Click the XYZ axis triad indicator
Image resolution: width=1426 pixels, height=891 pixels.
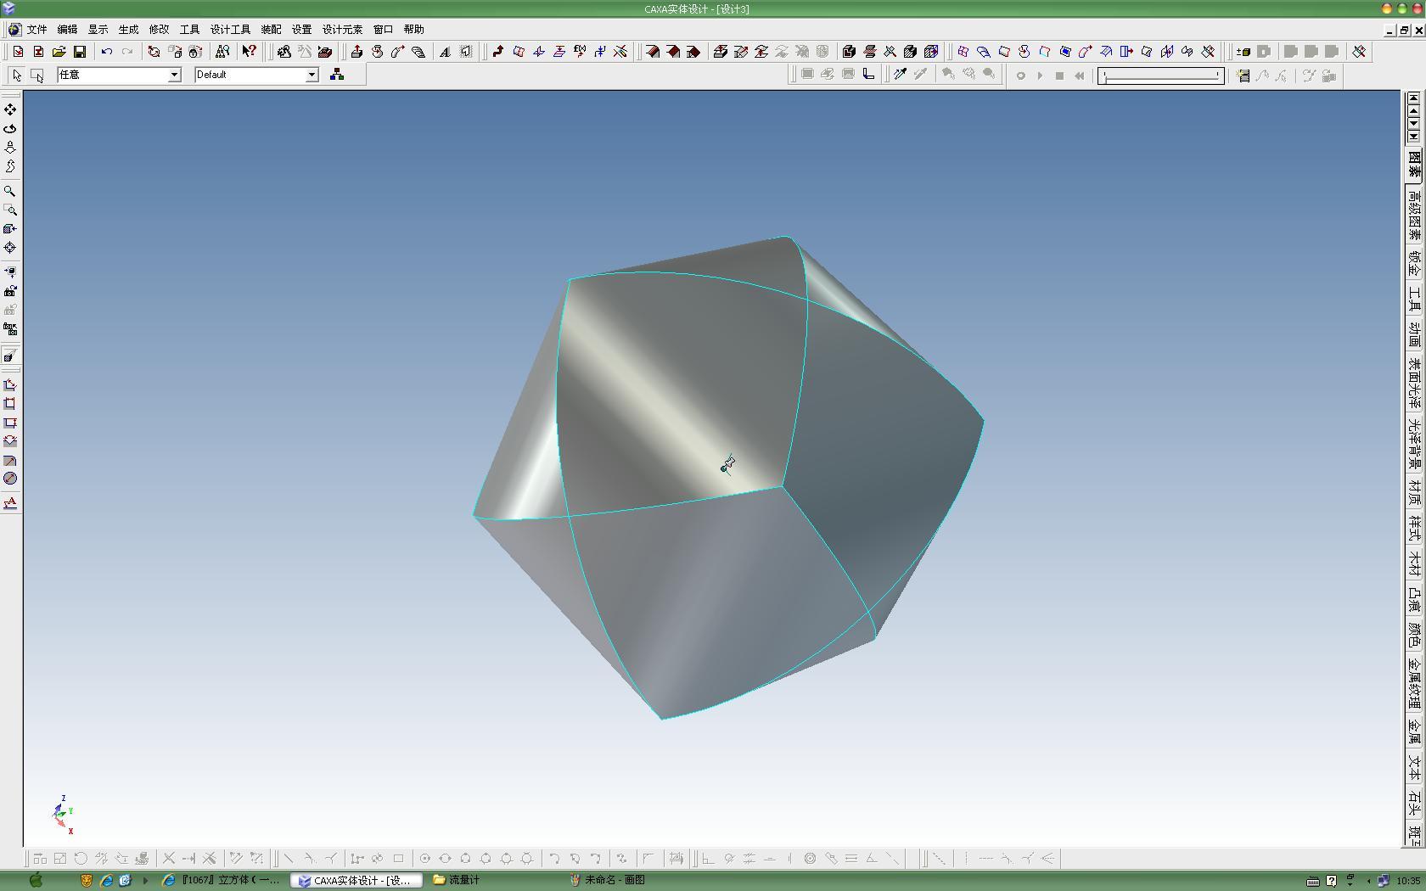(x=62, y=815)
